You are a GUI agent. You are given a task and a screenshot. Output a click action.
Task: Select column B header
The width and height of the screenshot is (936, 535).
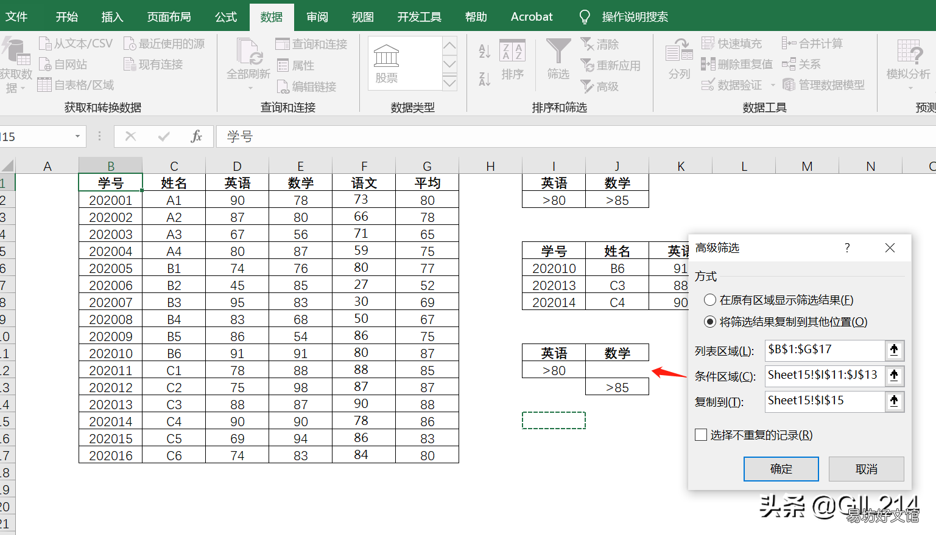[111, 166]
